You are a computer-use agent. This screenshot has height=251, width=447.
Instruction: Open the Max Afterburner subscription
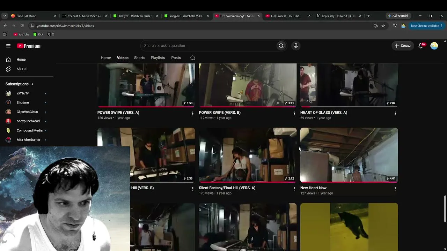(x=27, y=140)
